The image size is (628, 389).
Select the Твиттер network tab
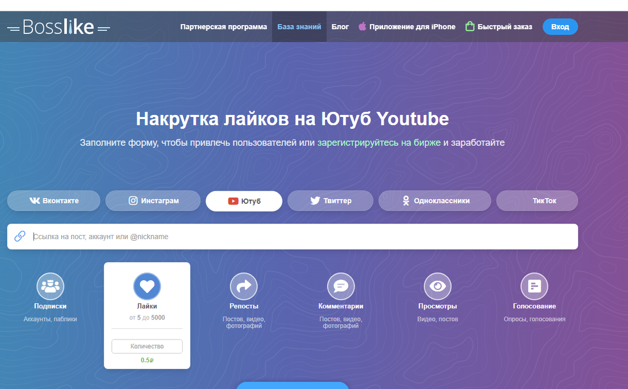pyautogui.click(x=330, y=201)
